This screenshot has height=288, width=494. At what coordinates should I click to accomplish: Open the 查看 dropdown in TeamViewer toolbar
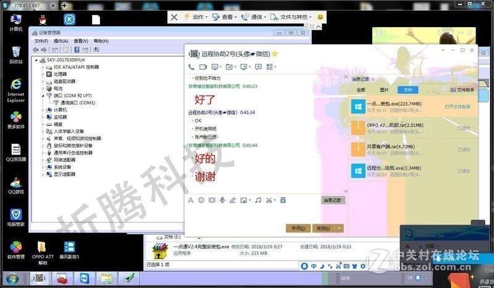(225, 17)
